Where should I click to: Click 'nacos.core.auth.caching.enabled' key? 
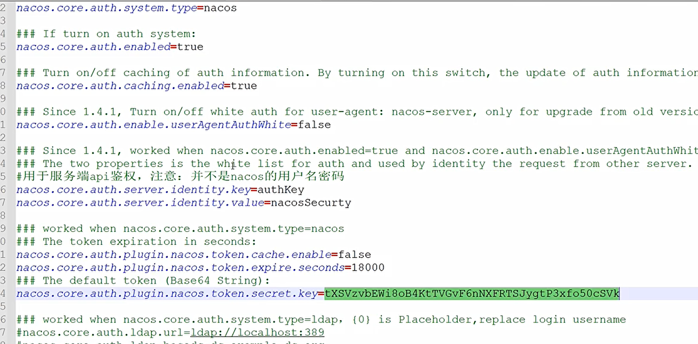[x=120, y=86]
